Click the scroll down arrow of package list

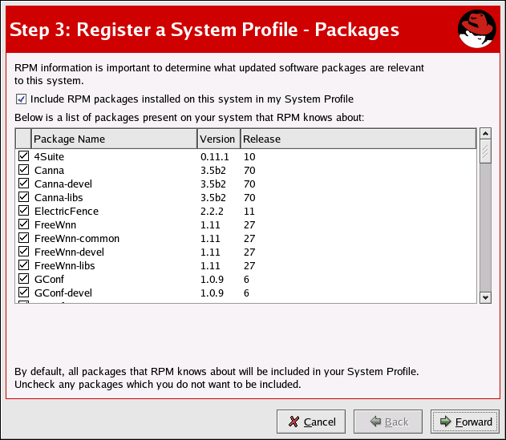[485, 298]
